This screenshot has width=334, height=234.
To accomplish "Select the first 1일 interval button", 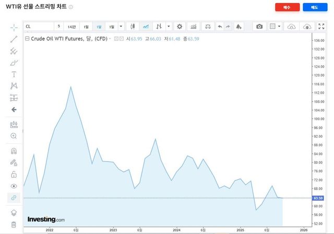I will coord(86,27).
